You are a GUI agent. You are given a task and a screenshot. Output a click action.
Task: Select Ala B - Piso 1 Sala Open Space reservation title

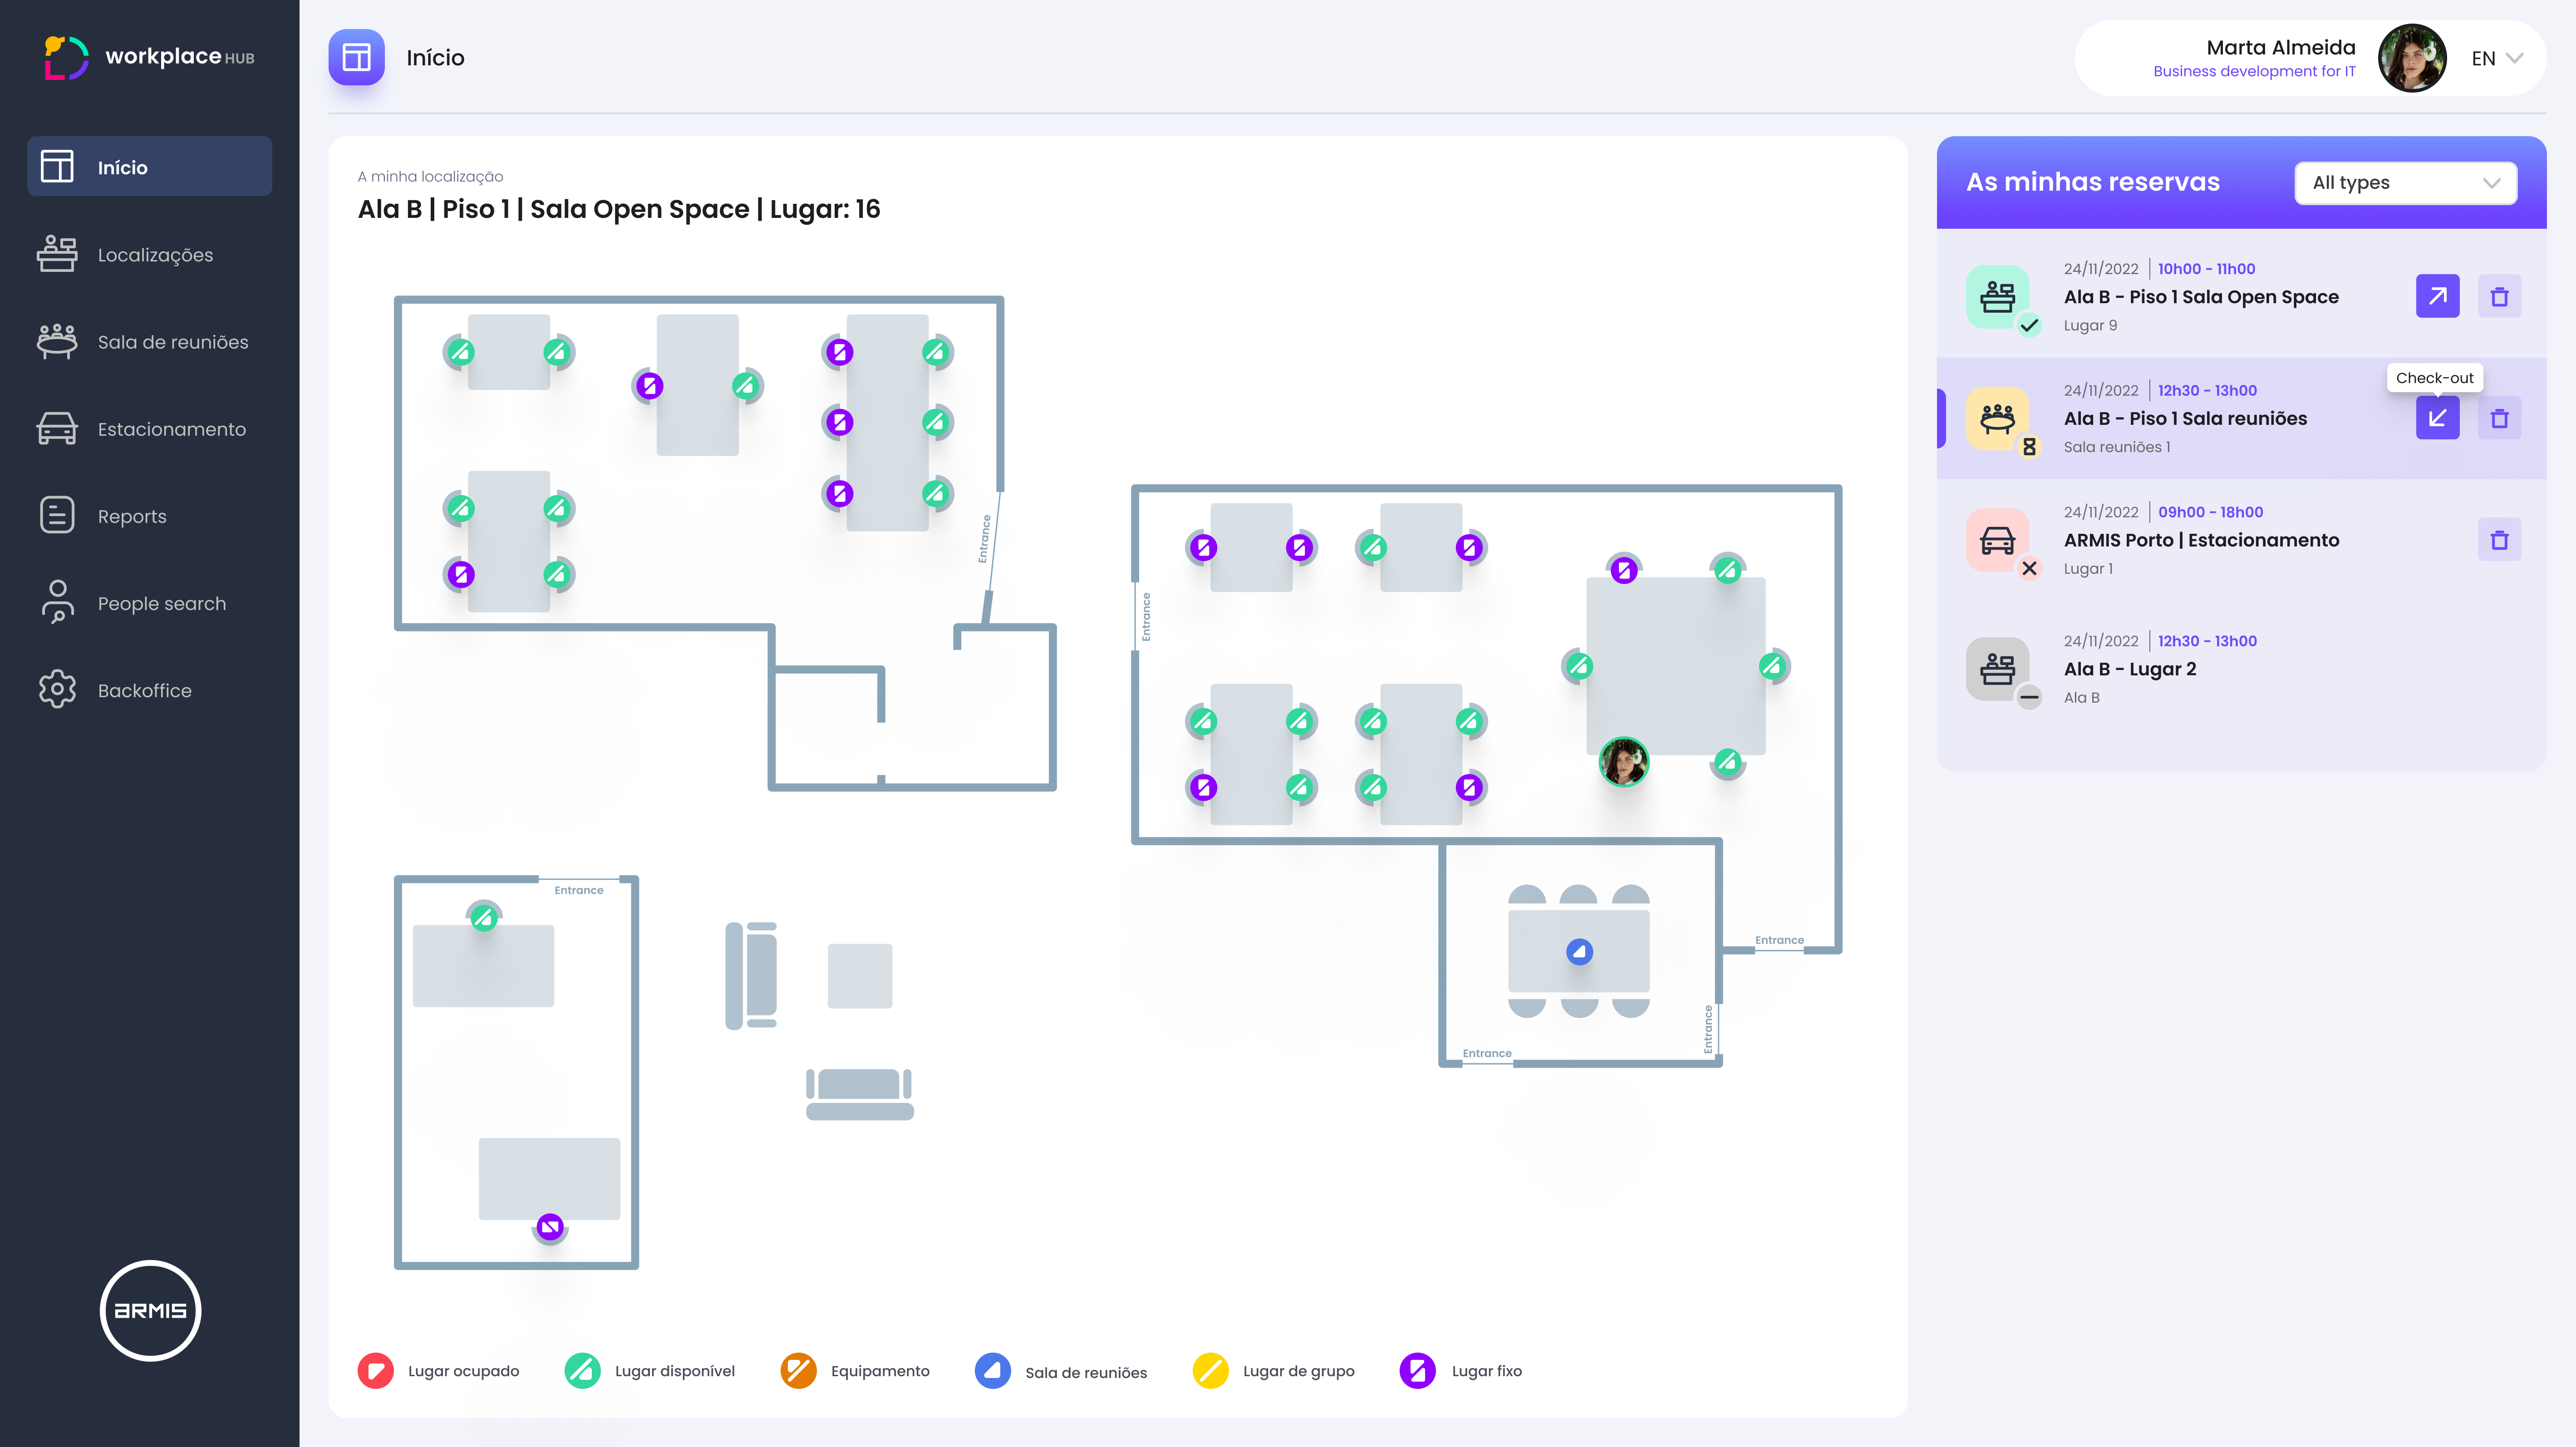(2201, 297)
